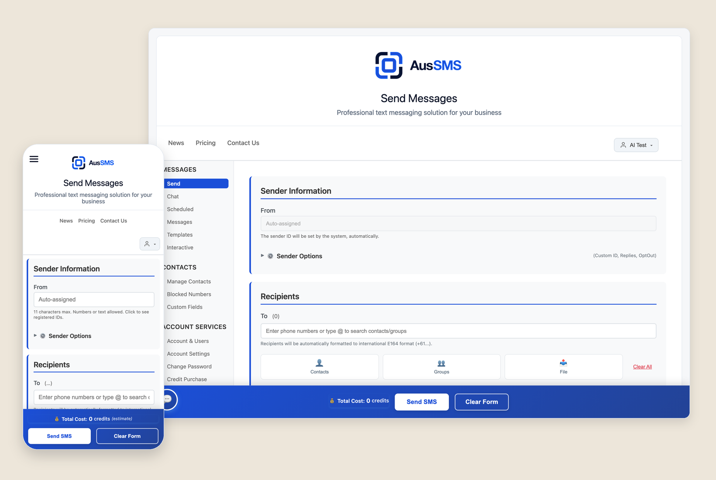Open Messages item in the sidebar
The width and height of the screenshot is (716, 480).
pos(179,222)
